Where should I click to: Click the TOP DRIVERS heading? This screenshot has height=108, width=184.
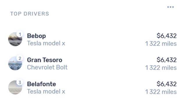30,14
